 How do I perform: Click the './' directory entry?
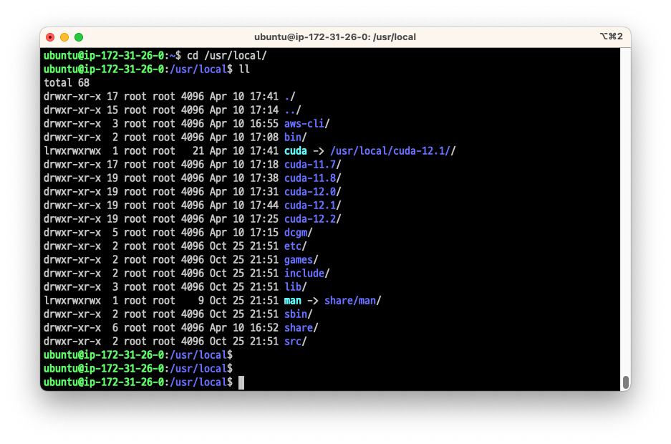[290, 97]
